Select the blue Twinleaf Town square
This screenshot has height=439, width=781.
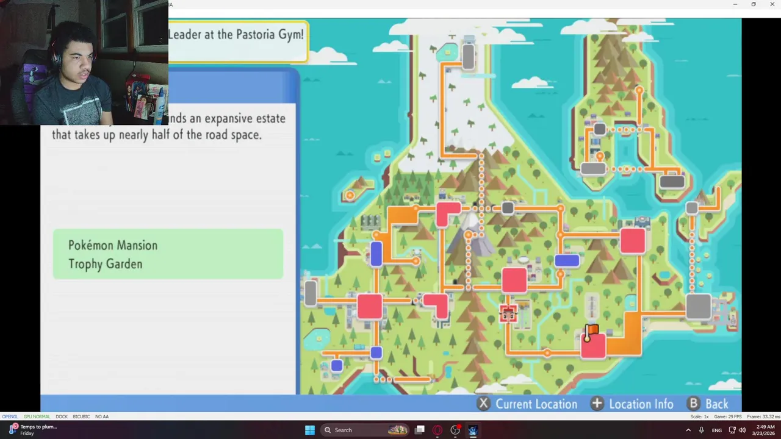click(337, 365)
